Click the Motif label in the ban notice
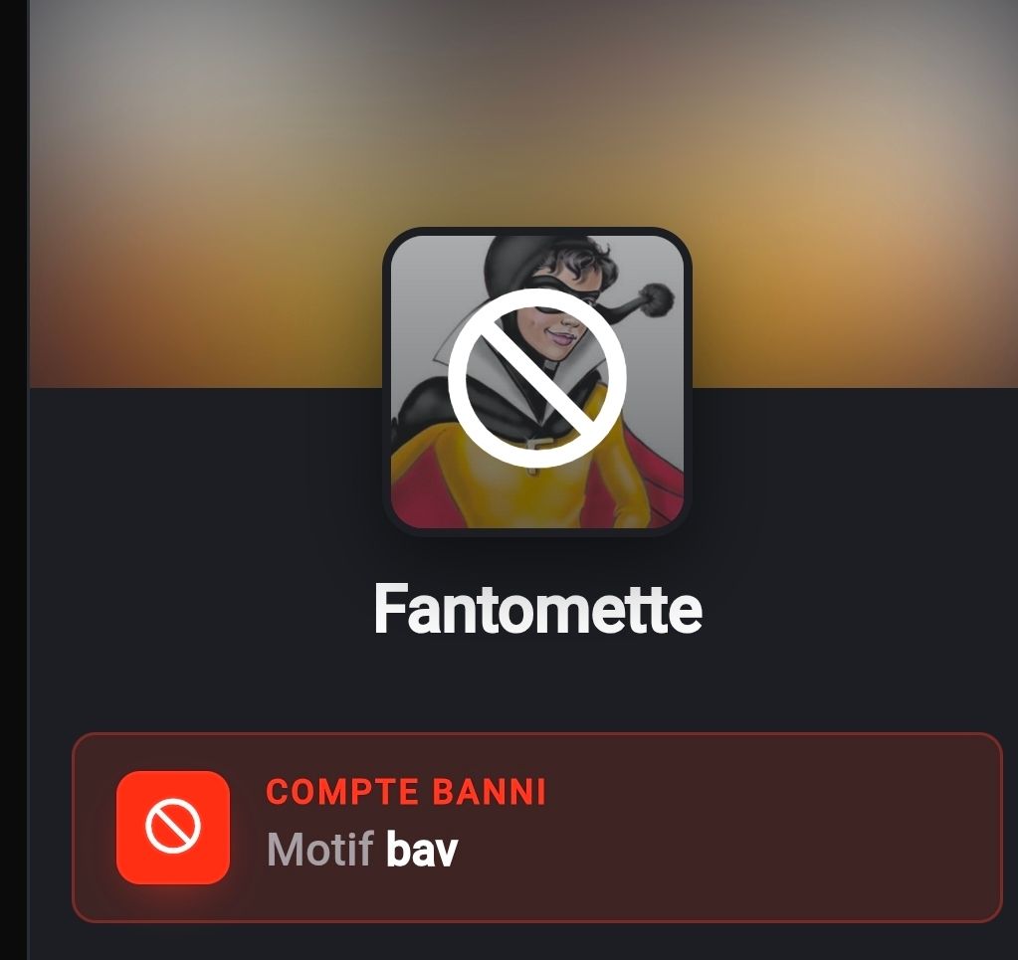Viewport: 1018px width, 960px height. point(320,850)
